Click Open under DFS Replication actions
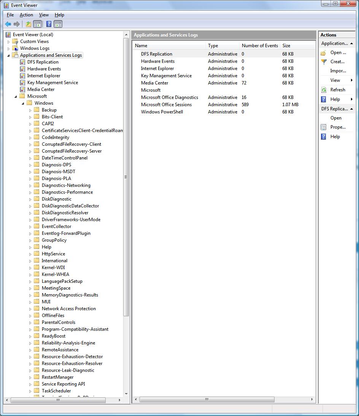Viewport: 359px width, 416px height. point(336,118)
